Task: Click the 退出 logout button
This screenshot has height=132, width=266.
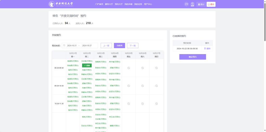Action: tap(211, 4)
